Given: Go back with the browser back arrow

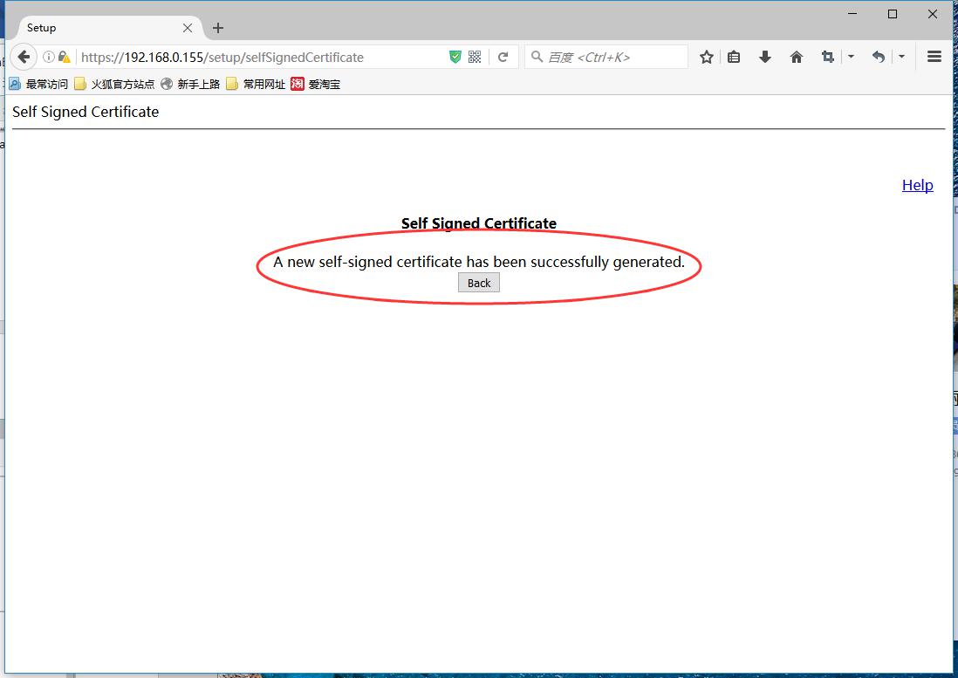Looking at the screenshot, I should [23, 57].
